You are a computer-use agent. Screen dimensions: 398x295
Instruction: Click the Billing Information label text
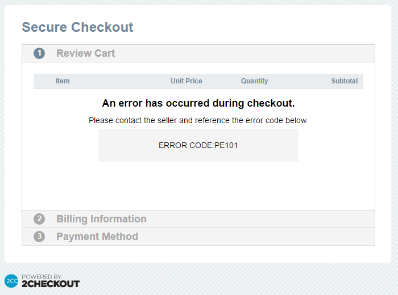(101, 219)
